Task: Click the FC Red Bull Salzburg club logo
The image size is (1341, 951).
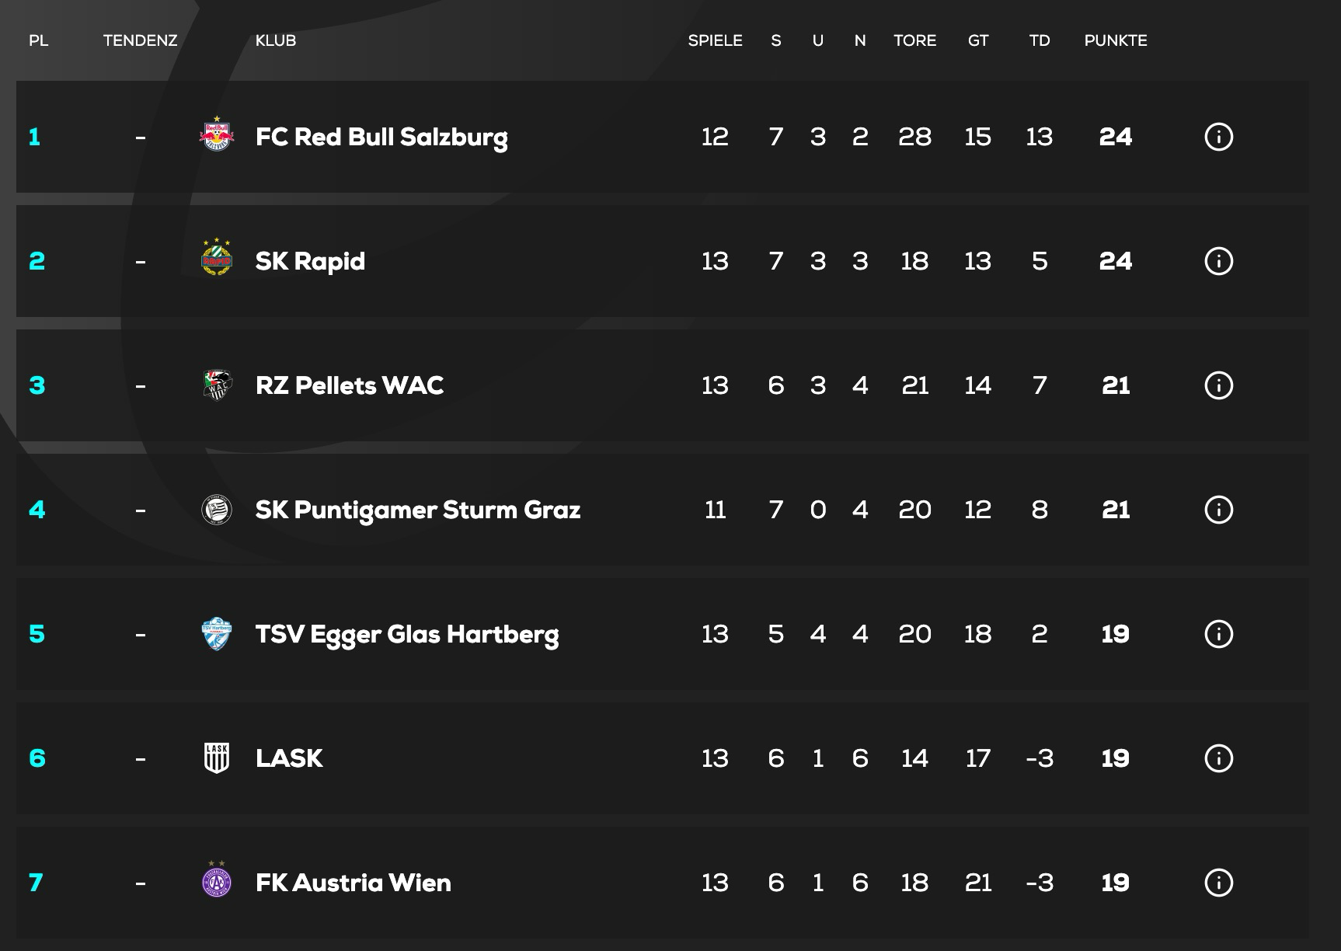Action: [217, 135]
